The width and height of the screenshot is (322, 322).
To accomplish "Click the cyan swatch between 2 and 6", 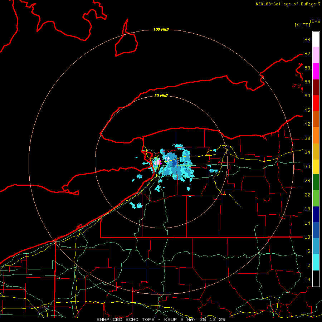I will (x=316, y=262).
